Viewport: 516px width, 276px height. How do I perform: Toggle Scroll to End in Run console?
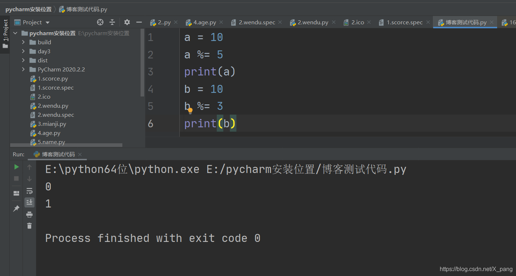pyautogui.click(x=29, y=202)
